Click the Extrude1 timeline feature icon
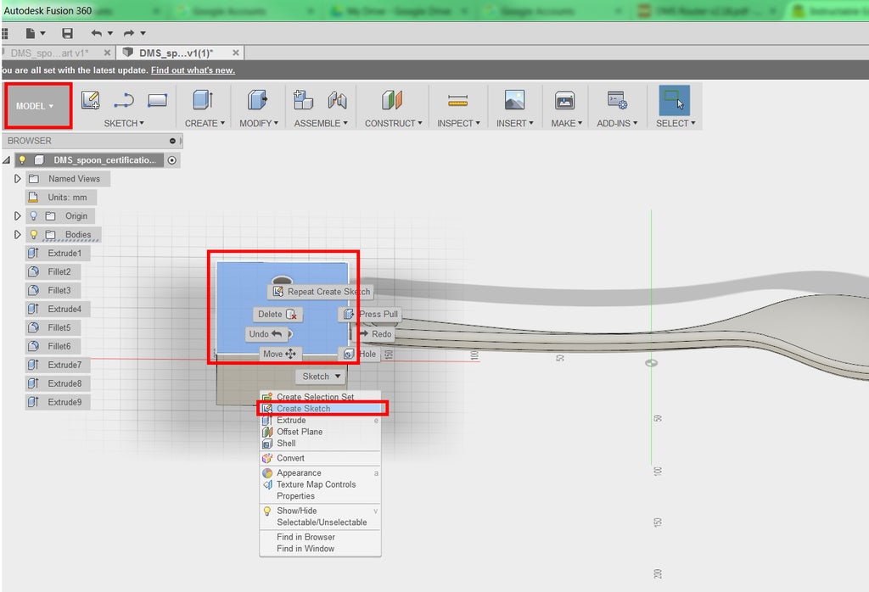Screen dimensions: 869x592 (x=33, y=253)
